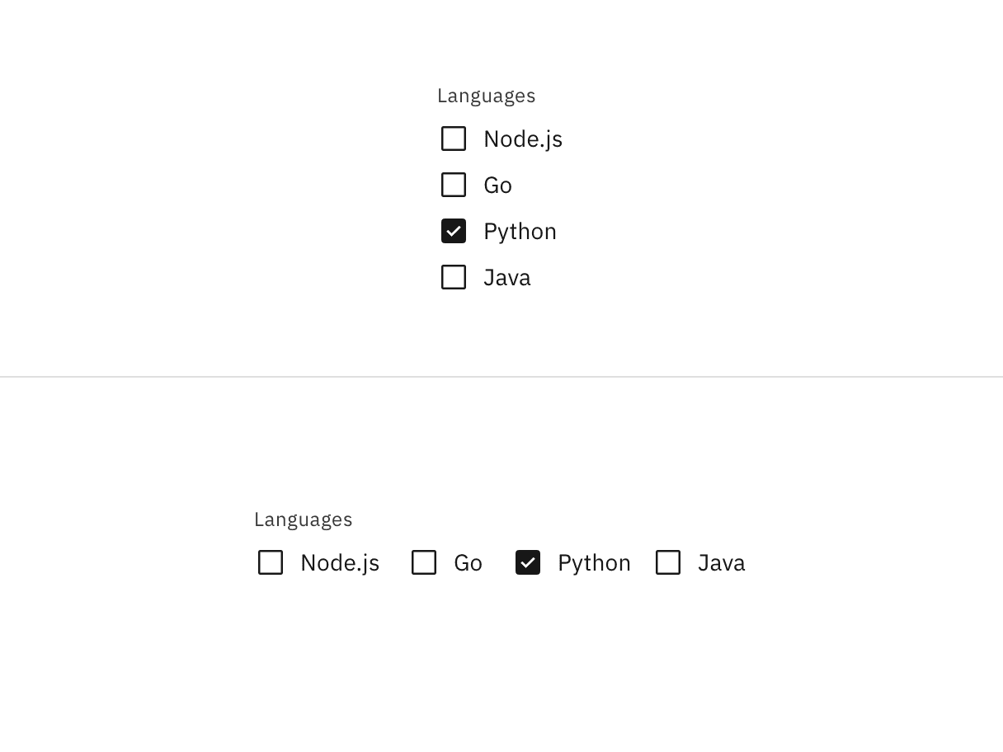Image resolution: width=1003 pixels, height=752 pixels.
Task: Select the Node.js label in the vertical list
Action: pyautogui.click(x=523, y=139)
